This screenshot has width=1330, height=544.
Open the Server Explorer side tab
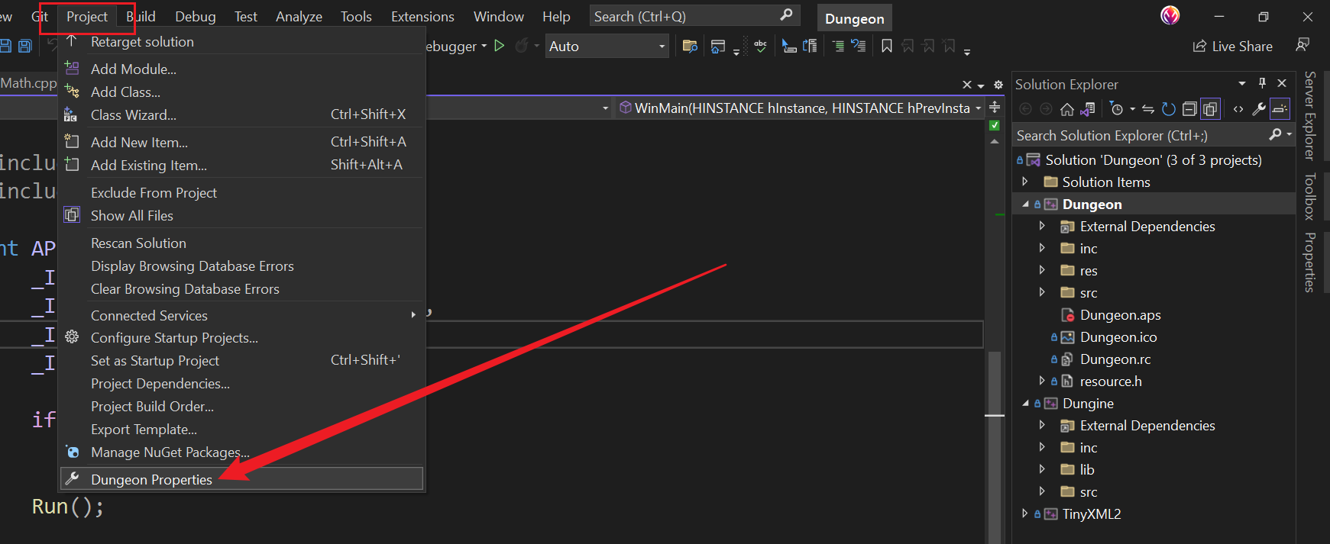point(1309,115)
